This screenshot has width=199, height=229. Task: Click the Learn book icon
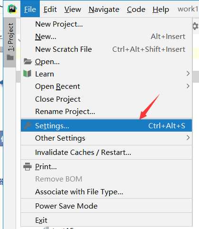click(x=27, y=74)
